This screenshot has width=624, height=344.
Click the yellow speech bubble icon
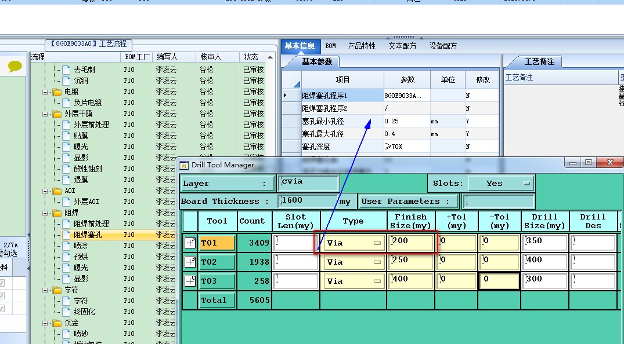tap(15, 66)
